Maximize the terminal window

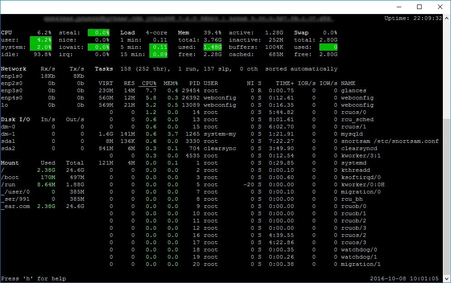[x=419, y=7]
